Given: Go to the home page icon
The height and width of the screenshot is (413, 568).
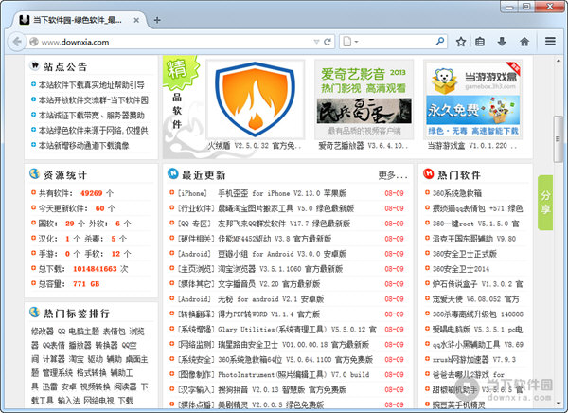Looking at the screenshot, I should [x=524, y=42].
